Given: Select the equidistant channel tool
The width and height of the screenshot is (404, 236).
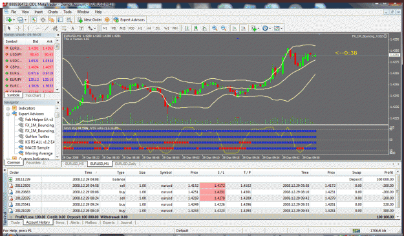Looking at the screenshot, I should click(x=55, y=28).
